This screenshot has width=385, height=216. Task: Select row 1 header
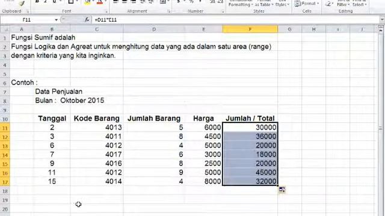click(x=5, y=38)
